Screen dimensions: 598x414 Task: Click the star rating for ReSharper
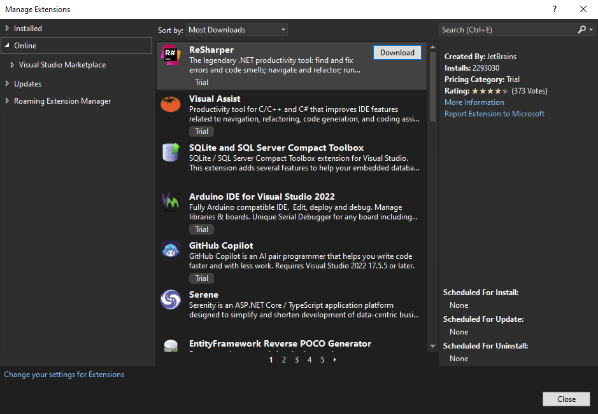coord(490,91)
